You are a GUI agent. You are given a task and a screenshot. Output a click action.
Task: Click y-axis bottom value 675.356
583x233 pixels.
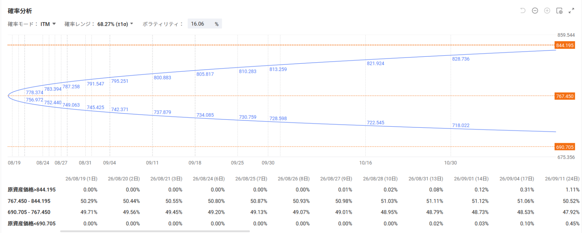(566, 157)
